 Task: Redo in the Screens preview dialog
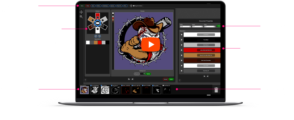point(133,79)
